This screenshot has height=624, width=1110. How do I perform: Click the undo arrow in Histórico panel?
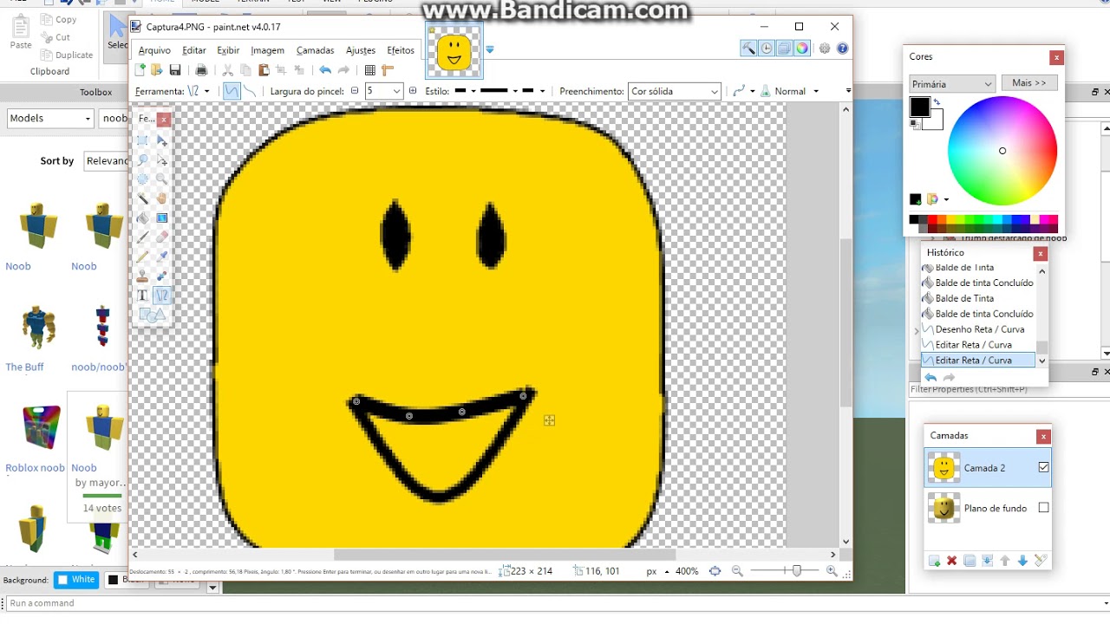(930, 378)
